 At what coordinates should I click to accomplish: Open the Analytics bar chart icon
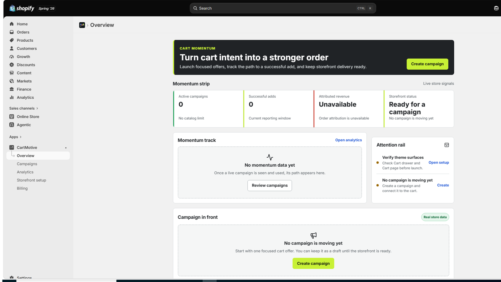coord(12,97)
